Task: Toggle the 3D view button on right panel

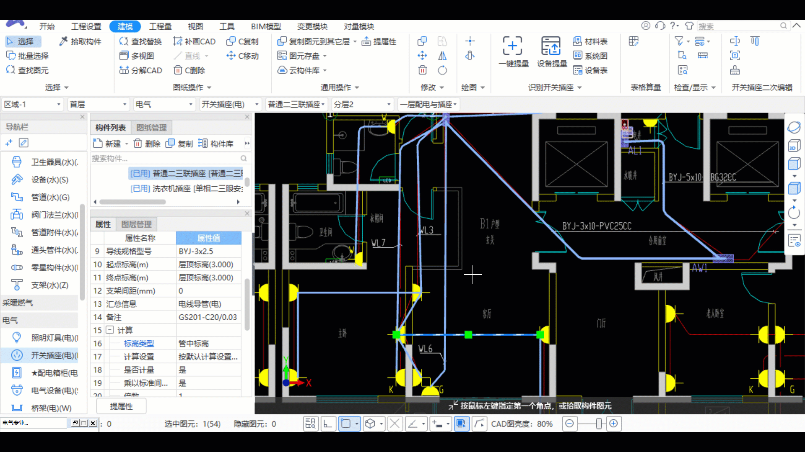Action: [794, 146]
